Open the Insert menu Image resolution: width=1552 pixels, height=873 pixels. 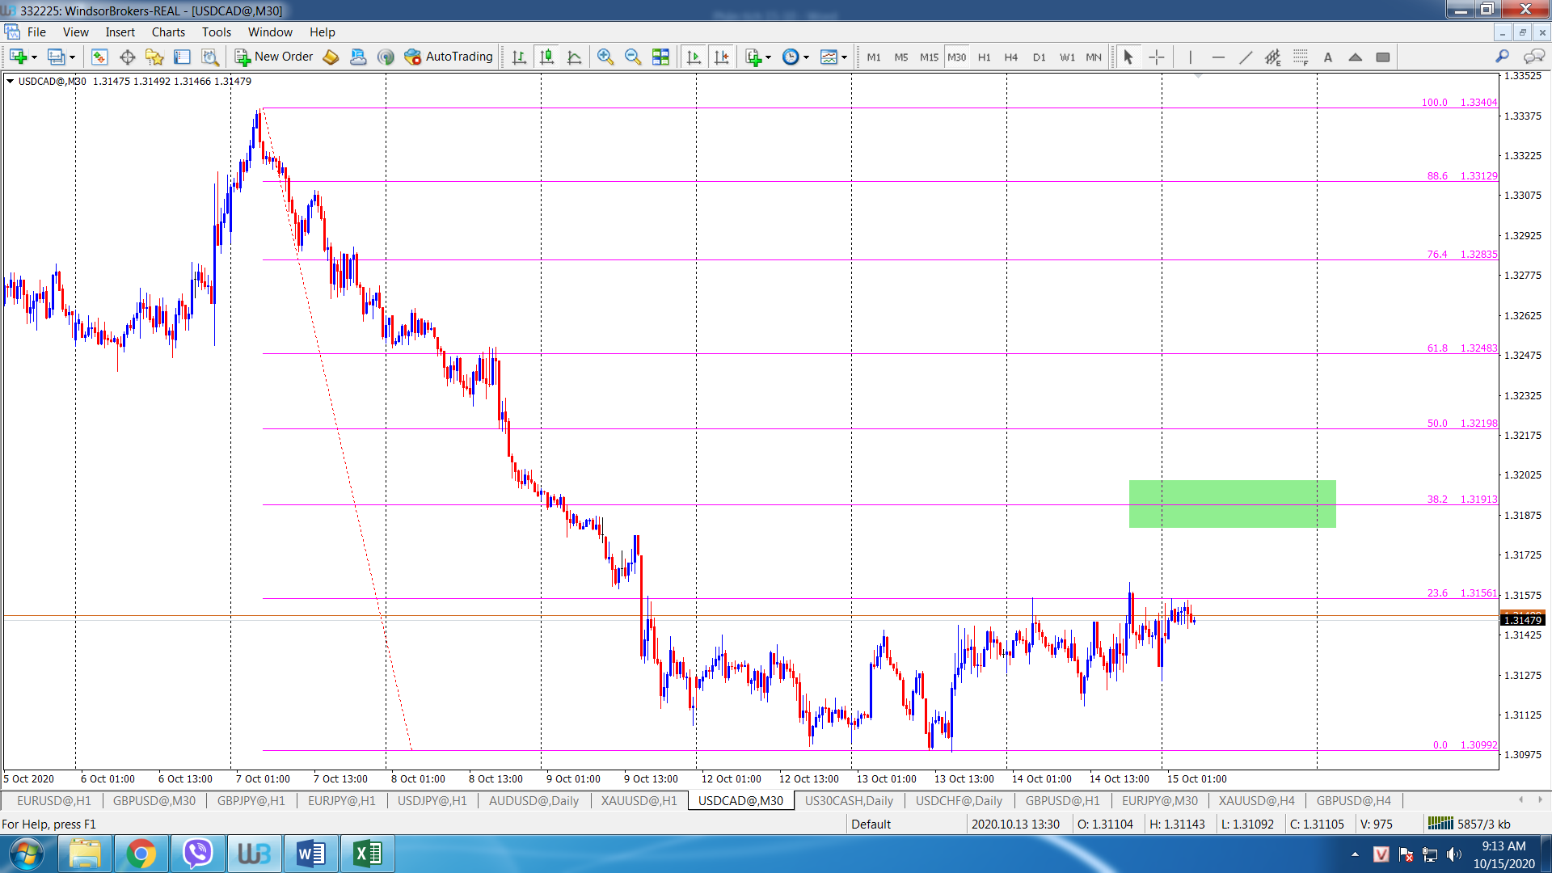[120, 32]
